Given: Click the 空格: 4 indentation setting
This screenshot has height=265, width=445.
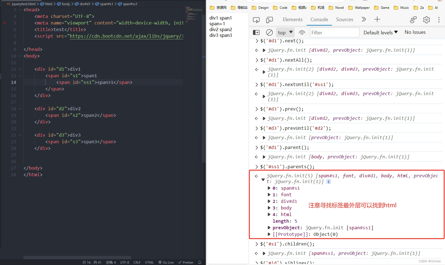Looking at the screenshot, I should tap(111, 262).
